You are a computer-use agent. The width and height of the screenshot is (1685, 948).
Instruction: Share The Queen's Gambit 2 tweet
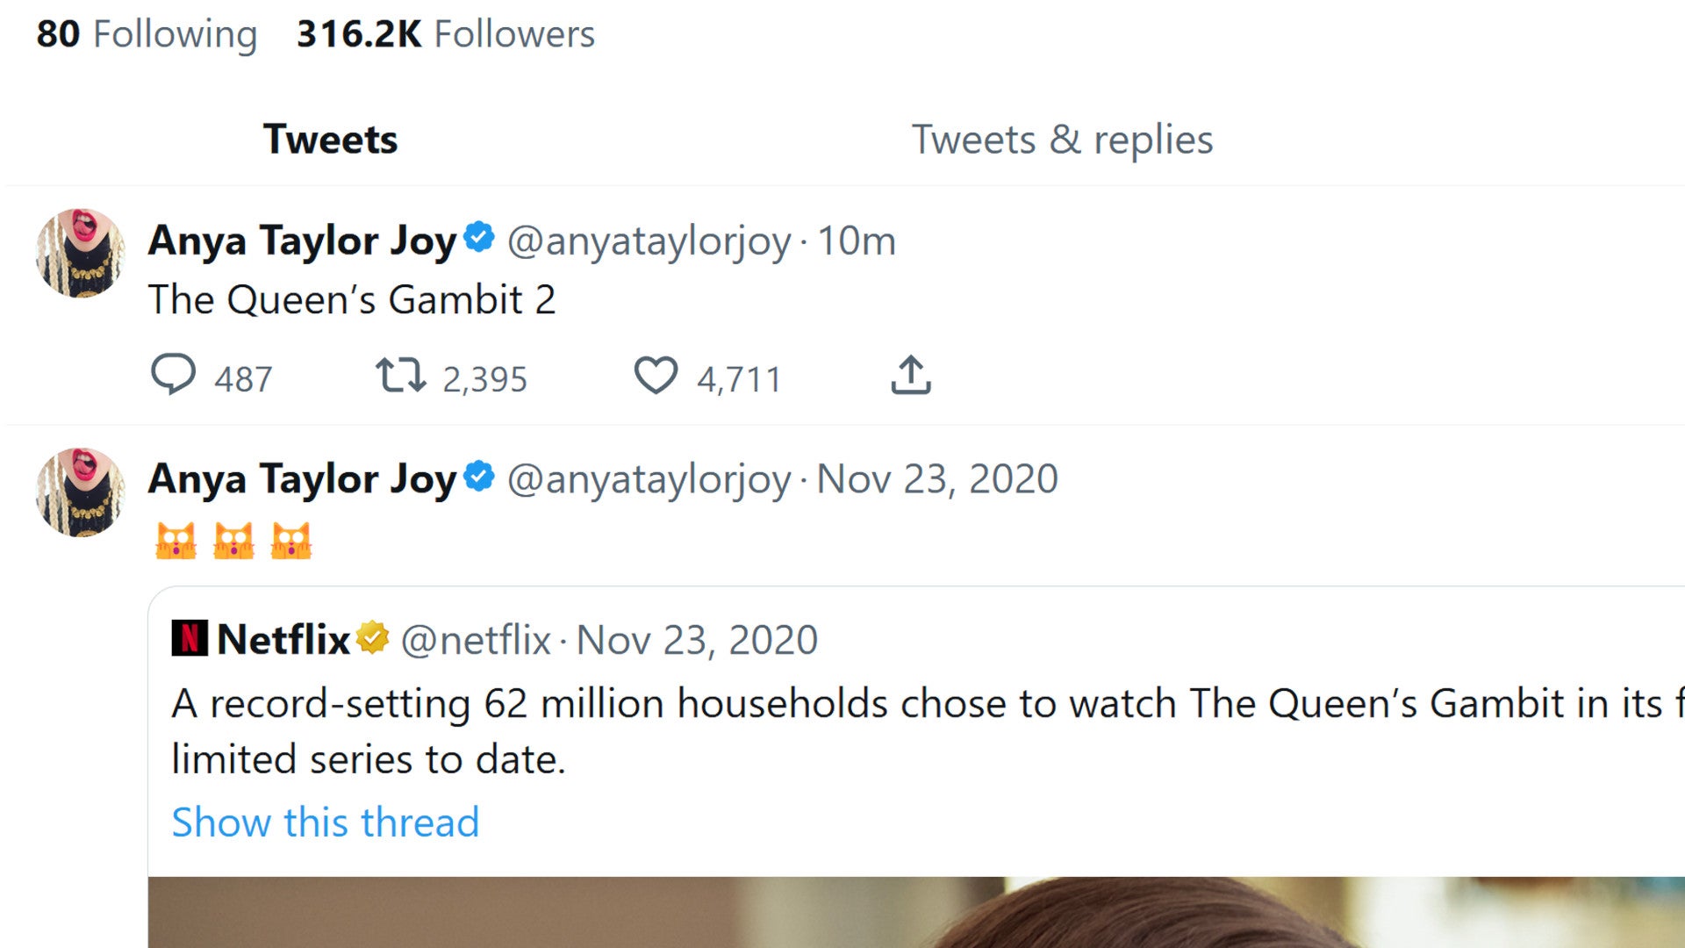(x=911, y=375)
